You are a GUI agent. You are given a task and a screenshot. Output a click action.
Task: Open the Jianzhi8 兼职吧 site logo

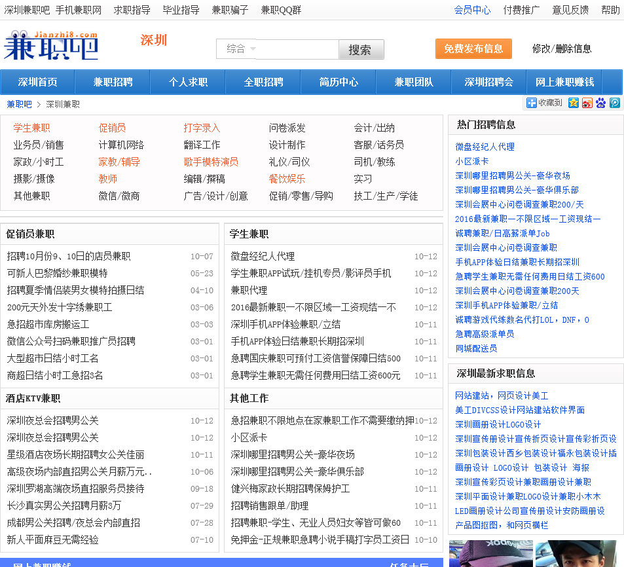51,45
